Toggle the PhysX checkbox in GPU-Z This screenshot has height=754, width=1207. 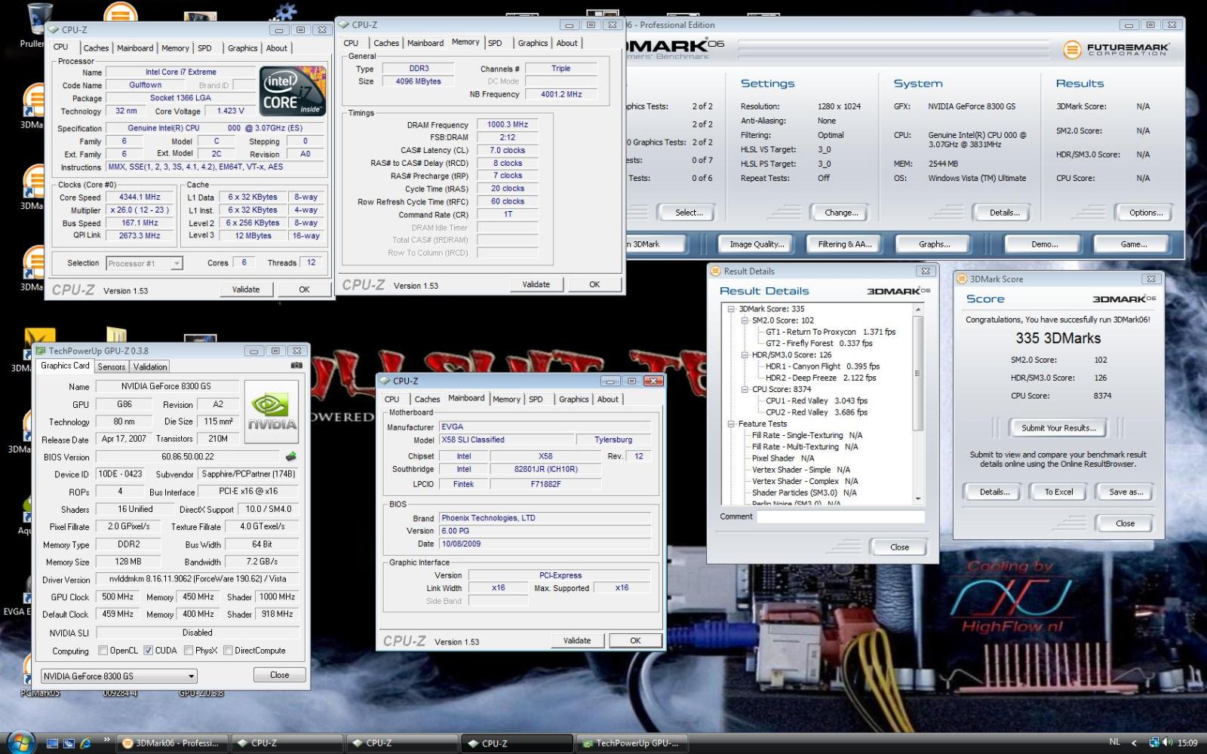click(x=189, y=651)
